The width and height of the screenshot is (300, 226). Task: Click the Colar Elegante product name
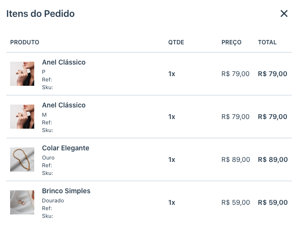click(x=66, y=148)
